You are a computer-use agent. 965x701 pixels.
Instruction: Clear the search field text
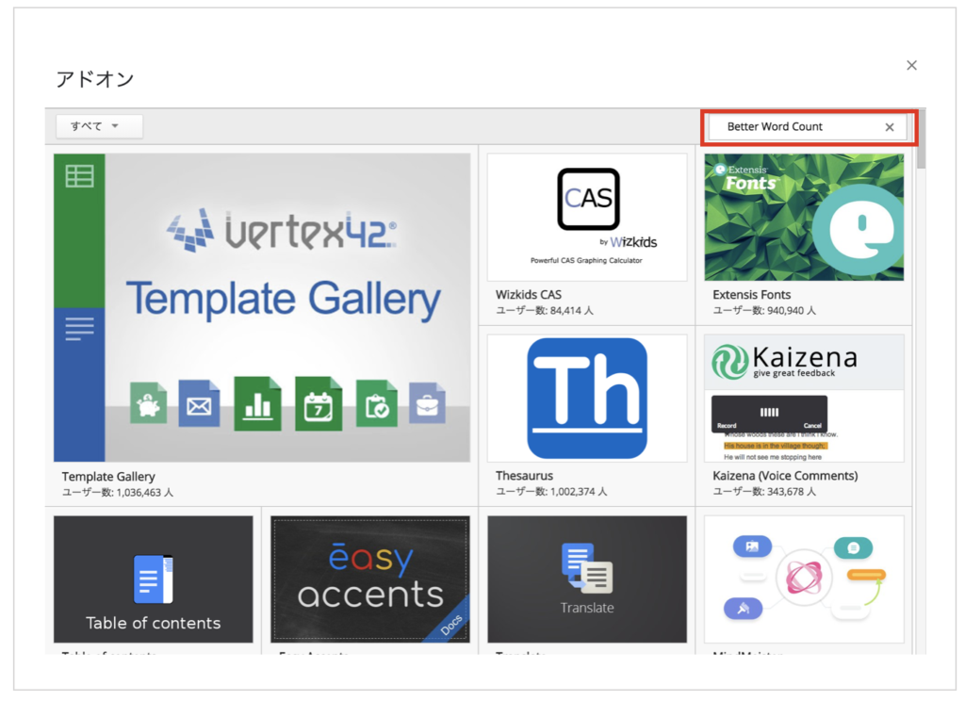(890, 127)
